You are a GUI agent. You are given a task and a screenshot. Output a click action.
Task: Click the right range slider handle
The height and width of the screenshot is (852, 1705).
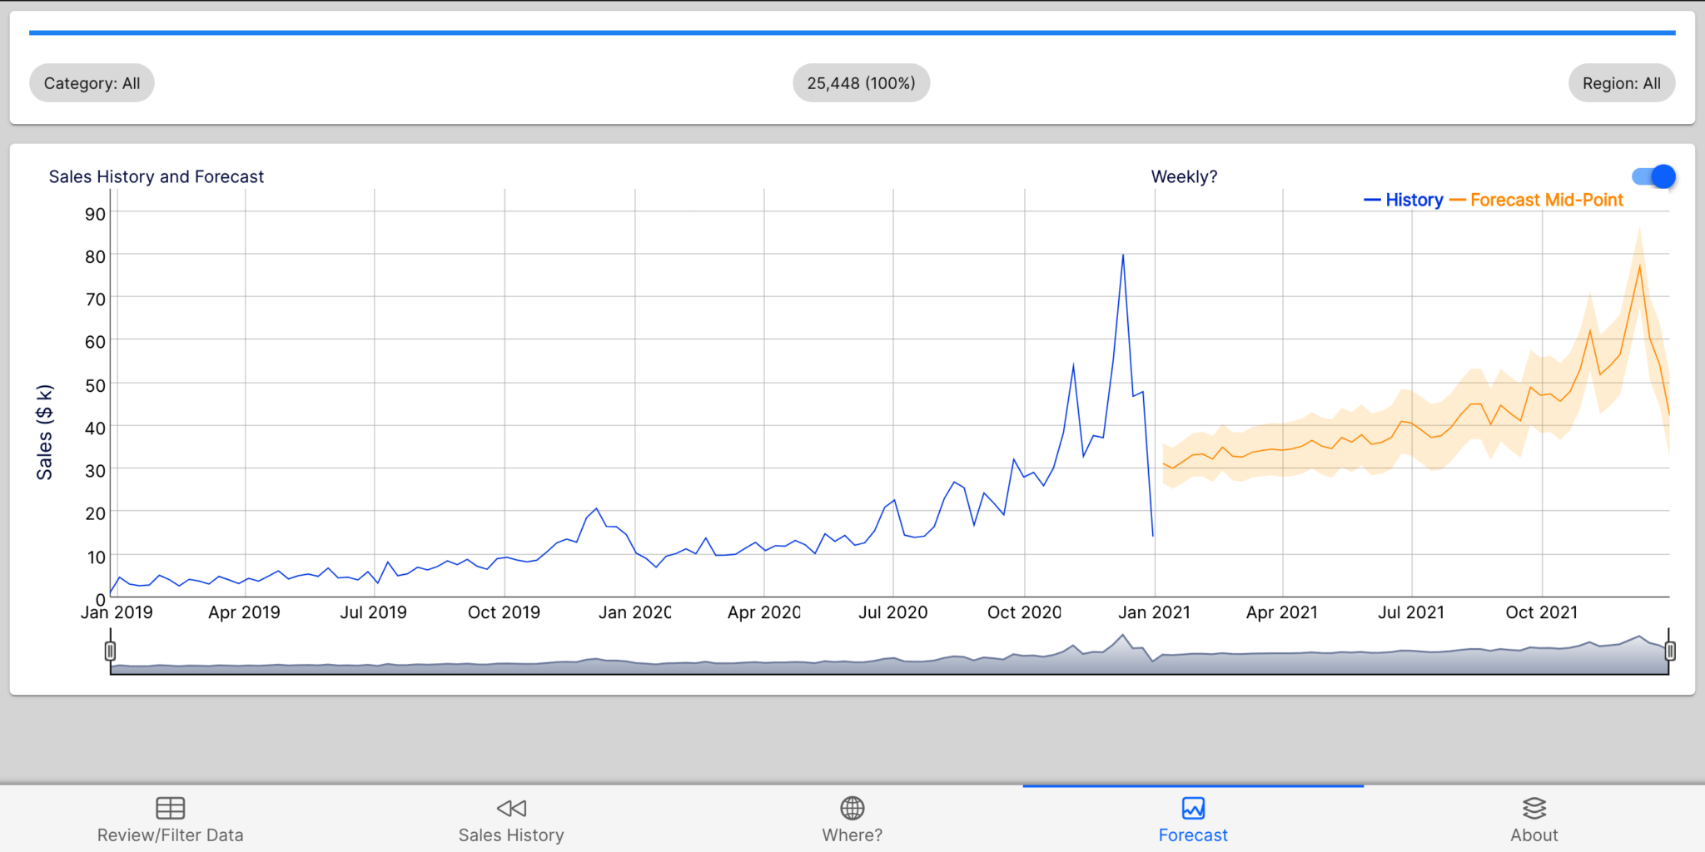click(1669, 651)
